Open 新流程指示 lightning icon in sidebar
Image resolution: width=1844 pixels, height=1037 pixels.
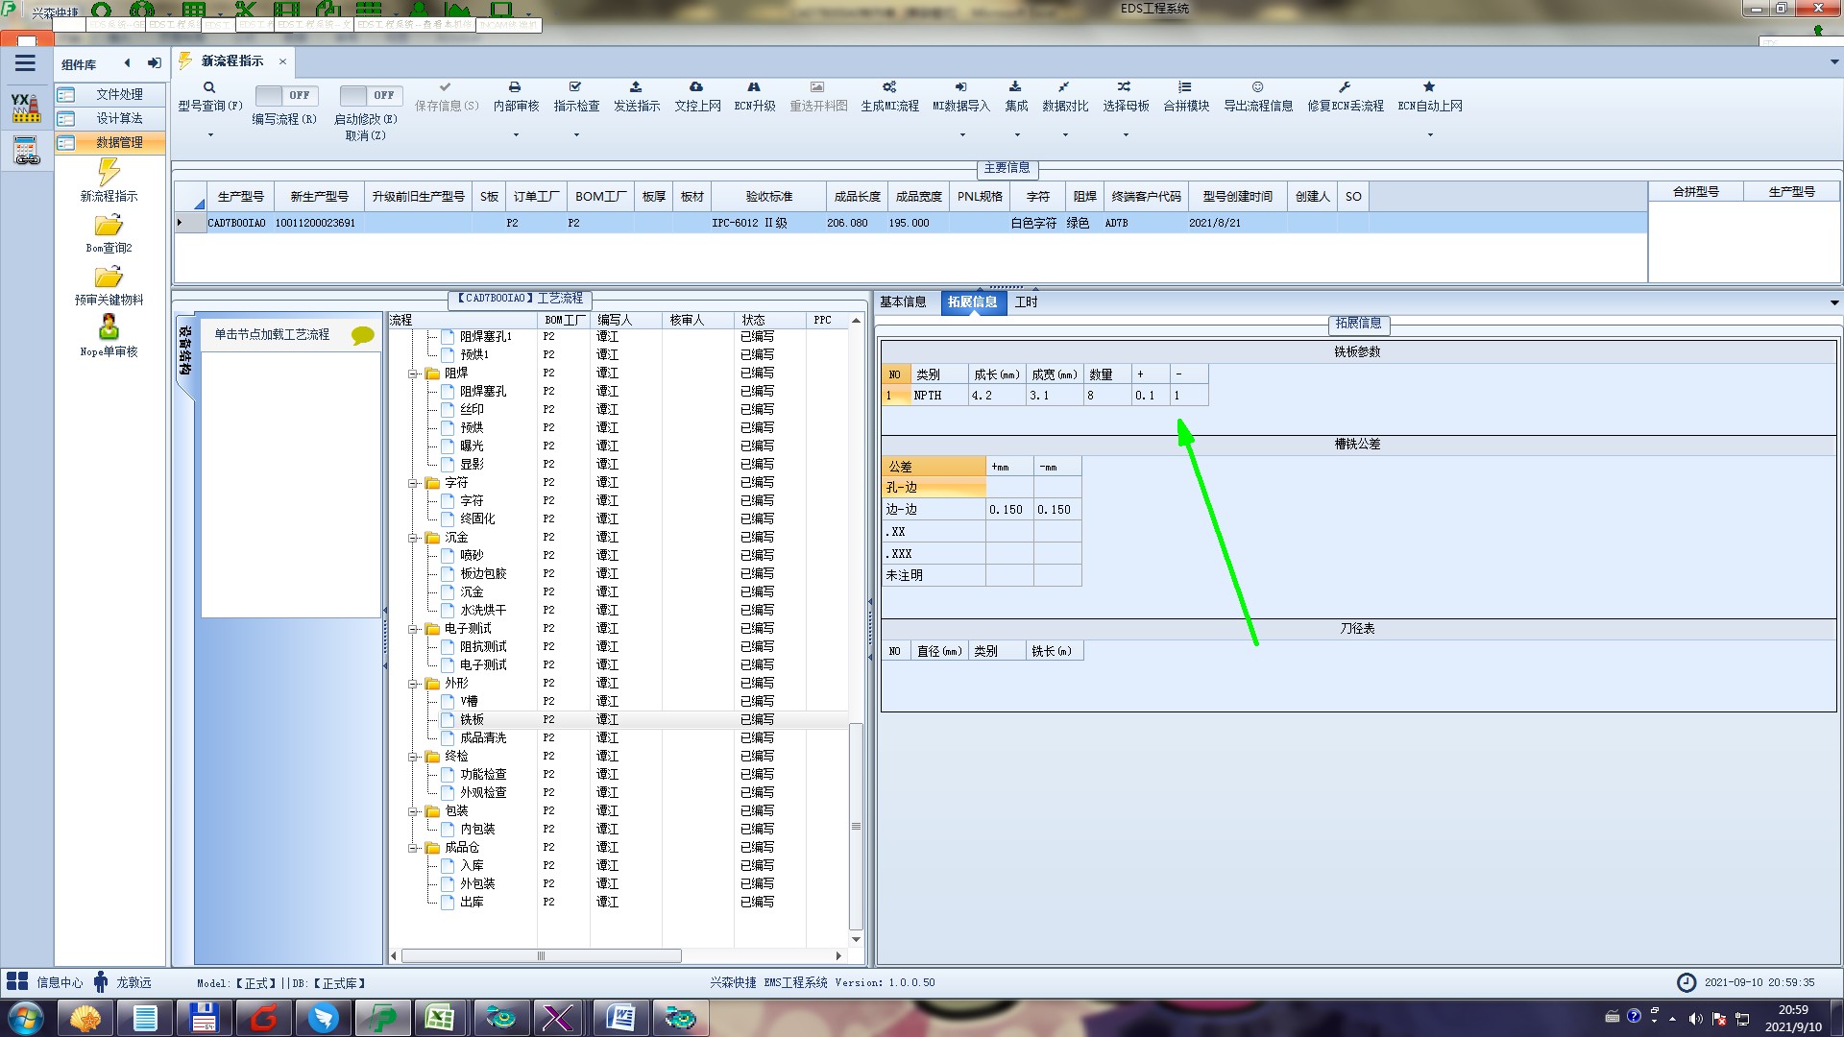pyautogui.click(x=109, y=173)
